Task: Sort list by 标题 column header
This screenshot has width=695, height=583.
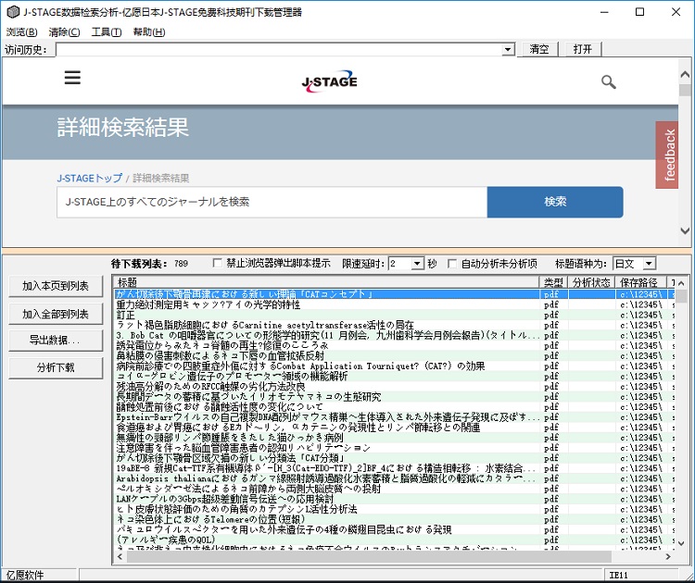Action: pyautogui.click(x=326, y=282)
